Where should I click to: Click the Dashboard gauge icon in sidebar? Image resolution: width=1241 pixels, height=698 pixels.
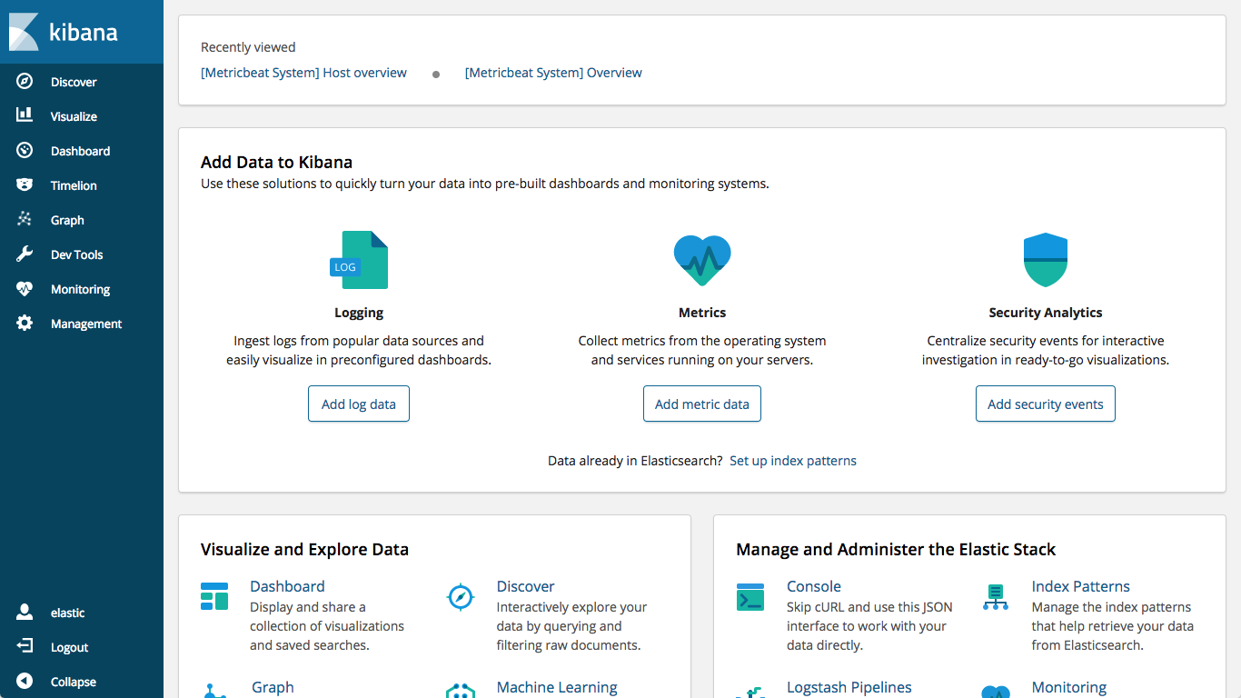tap(25, 151)
